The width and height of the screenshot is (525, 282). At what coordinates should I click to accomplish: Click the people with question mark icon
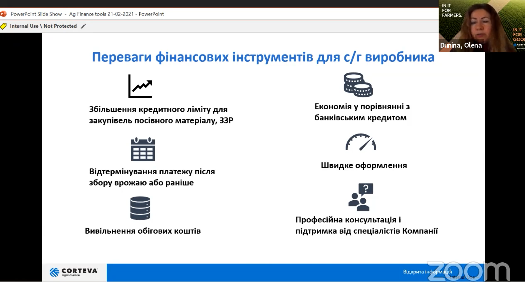361,197
